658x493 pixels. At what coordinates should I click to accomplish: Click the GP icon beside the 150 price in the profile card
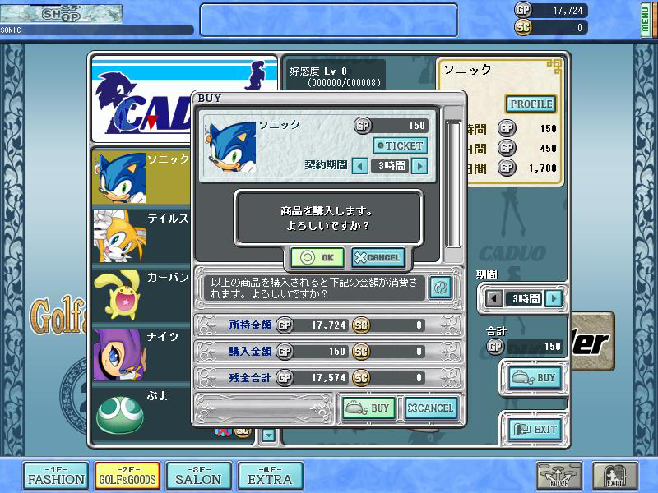507,128
